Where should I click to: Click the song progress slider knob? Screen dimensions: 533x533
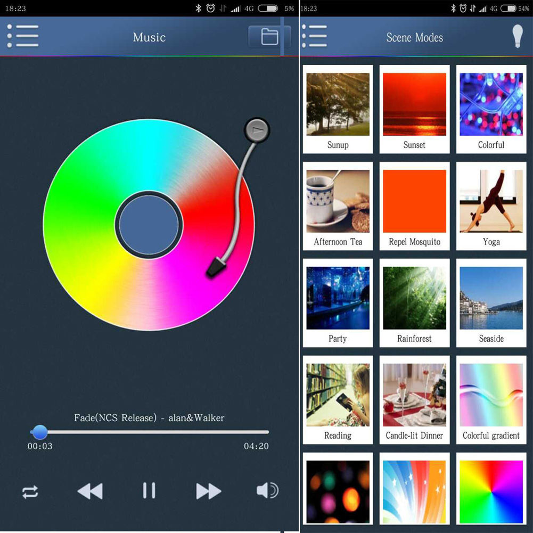point(39,432)
